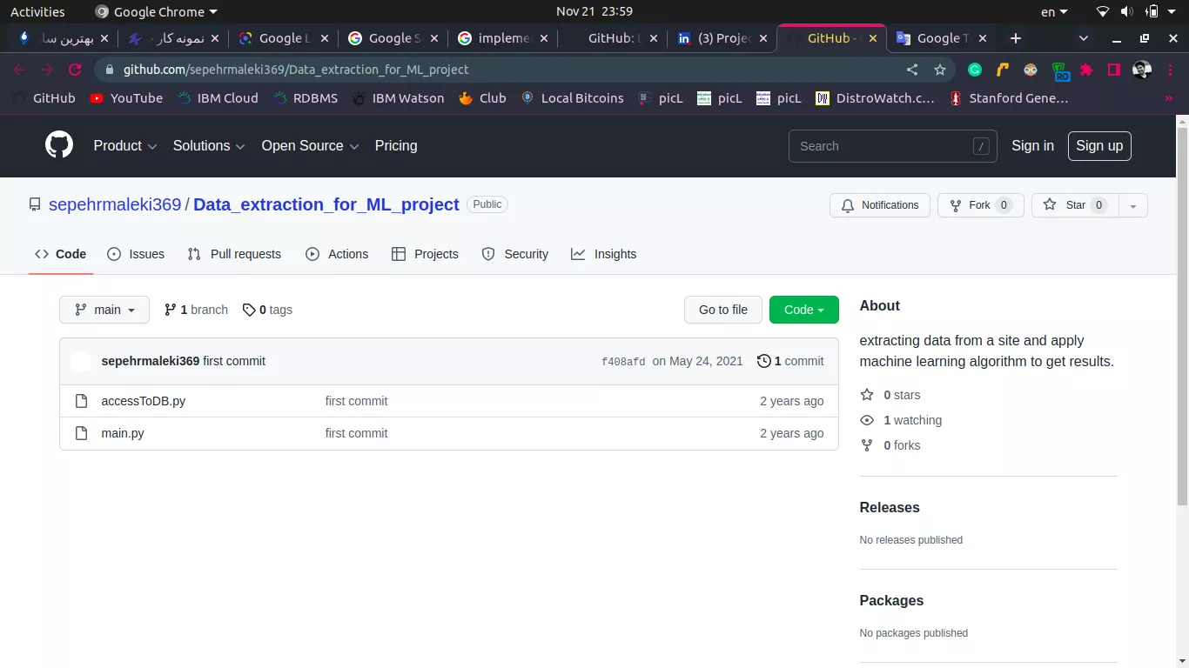The image size is (1189, 668).
Task: Go to the Pricing page
Action: coord(396,145)
